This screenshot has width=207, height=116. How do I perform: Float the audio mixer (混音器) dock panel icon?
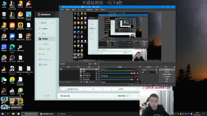point(140,67)
